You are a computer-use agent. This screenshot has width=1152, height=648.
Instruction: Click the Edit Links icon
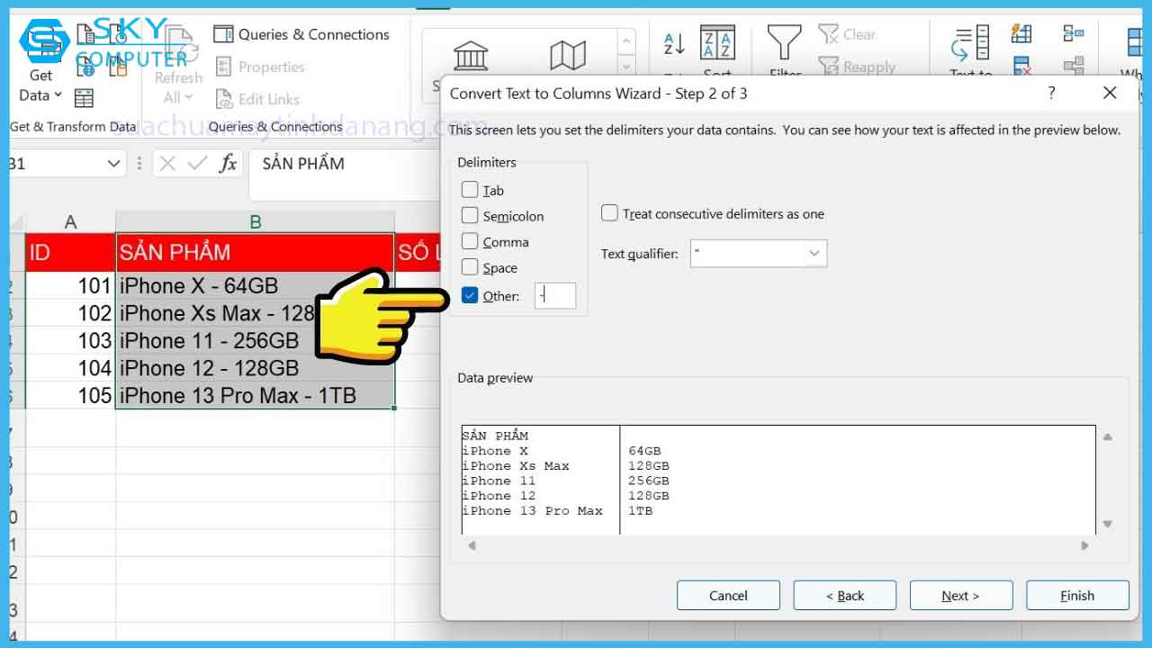(x=224, y=99)
